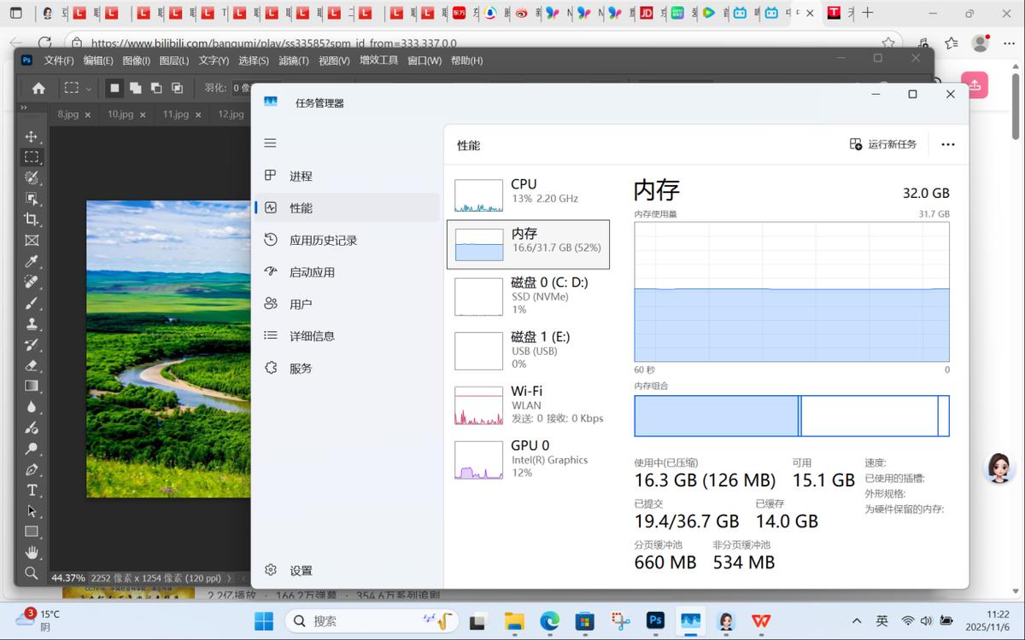
Task: Enable Add to selection mode
Action: pyautogui.click(x=135, y=88)
